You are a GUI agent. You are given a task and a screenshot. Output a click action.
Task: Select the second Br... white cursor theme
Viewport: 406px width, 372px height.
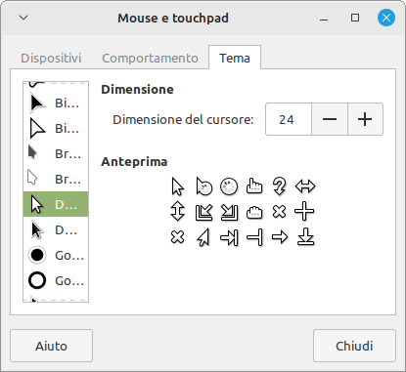56,179
